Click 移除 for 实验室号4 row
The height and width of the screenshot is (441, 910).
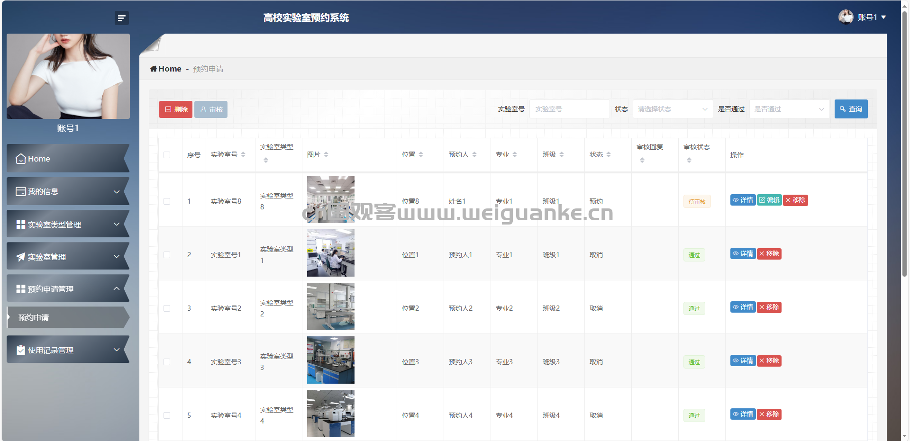coord(769,414)
